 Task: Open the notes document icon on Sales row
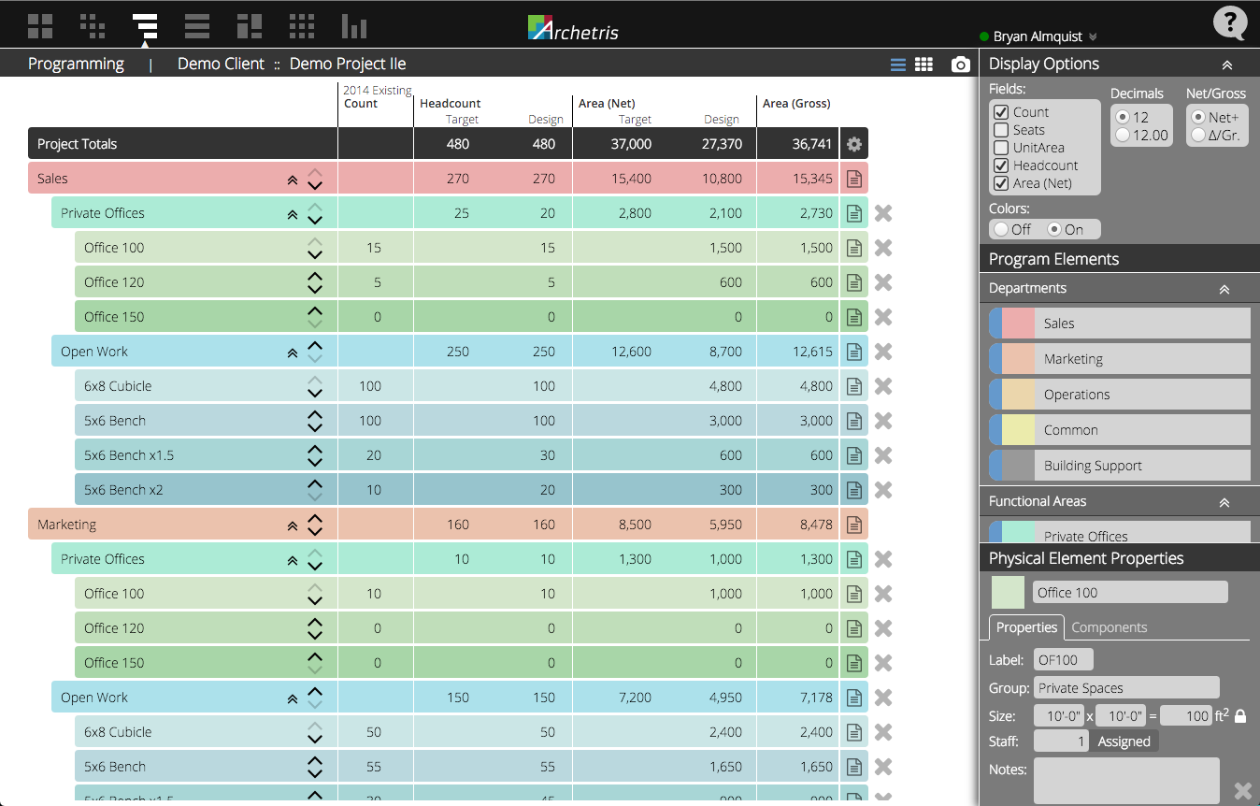[853, 178]
